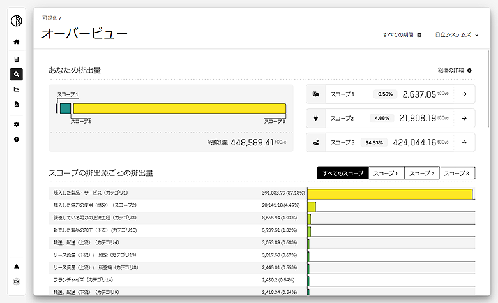The height and width of the screenshot is (303, 498).
Task: Click the スコープの排出源ごとの排出量 heading
Action: (x=101, y=174)
